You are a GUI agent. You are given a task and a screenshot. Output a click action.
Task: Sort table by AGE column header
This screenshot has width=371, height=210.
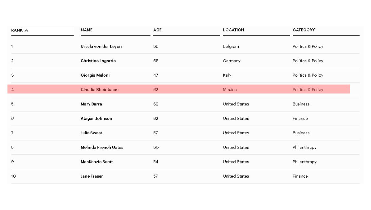click(x=157, y=30)
